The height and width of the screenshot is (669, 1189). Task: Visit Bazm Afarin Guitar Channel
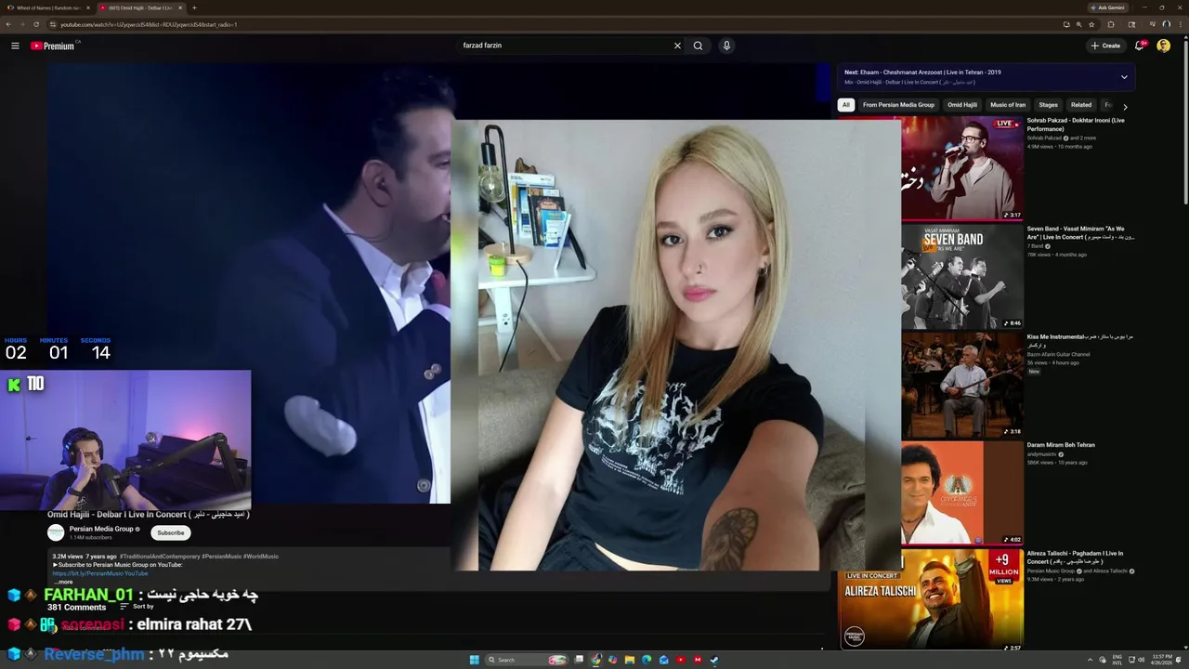[1058, 354]
